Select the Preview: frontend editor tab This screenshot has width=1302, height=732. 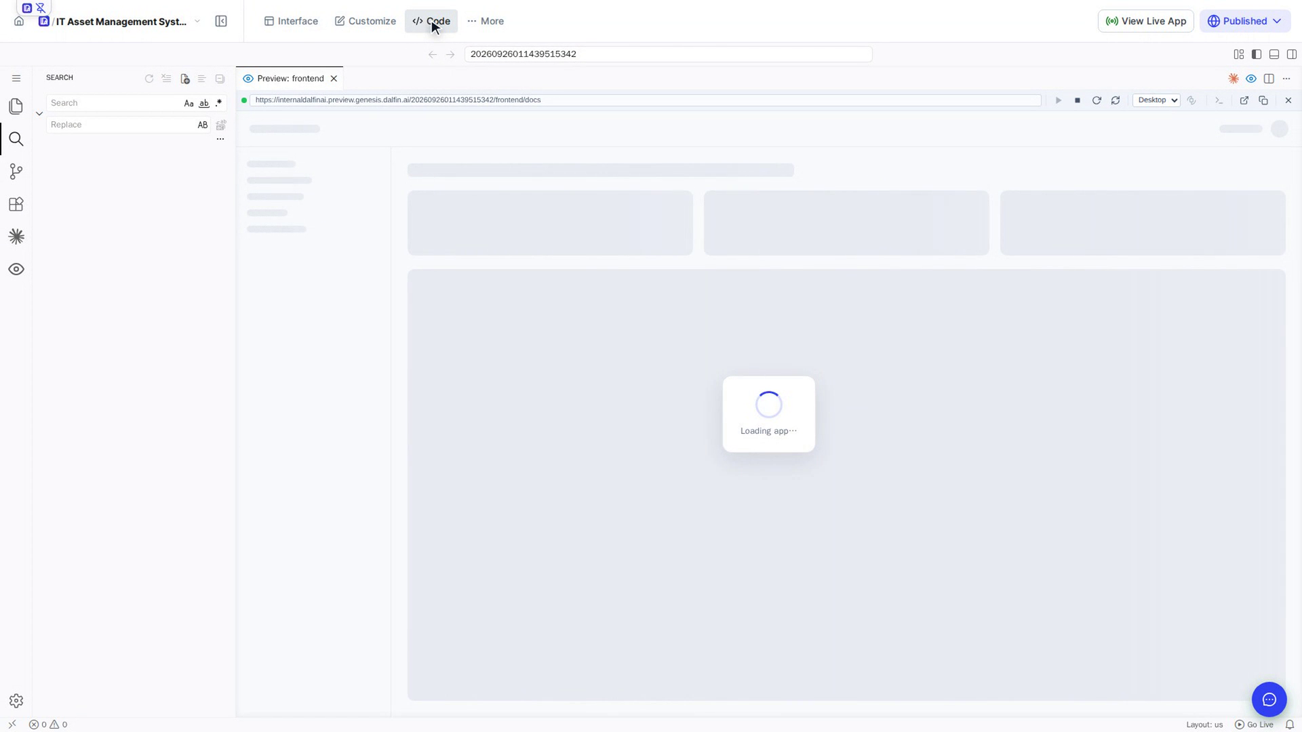pyautogui.click(x=290, y=79)
